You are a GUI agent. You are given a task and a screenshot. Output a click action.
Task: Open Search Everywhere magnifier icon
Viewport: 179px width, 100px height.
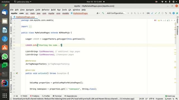(170, 13)
